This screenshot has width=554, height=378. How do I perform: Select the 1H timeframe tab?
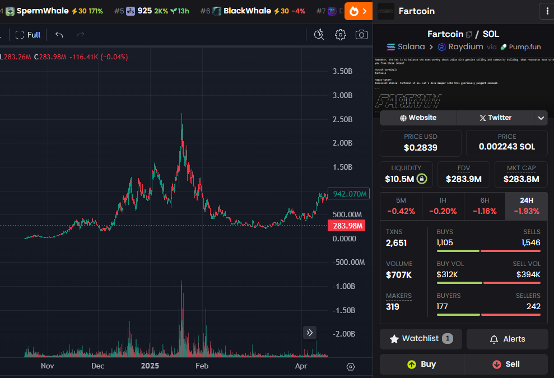click(x=443, y=206)
